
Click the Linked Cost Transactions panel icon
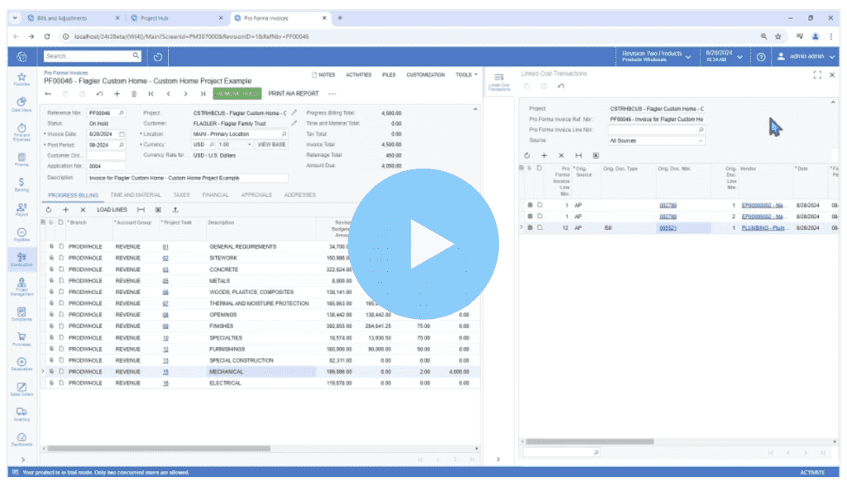pyautogui.click(x=499, y=79)
